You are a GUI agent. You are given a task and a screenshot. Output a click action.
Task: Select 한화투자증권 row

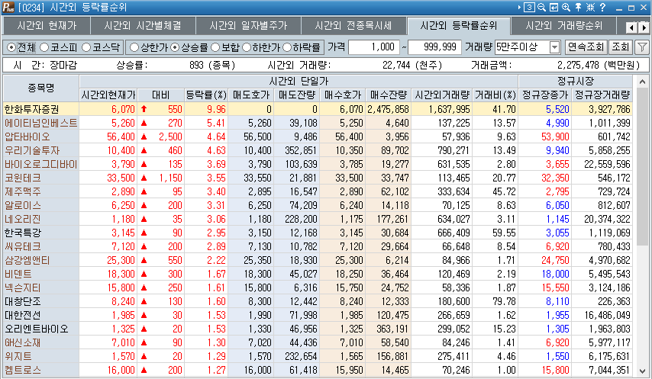click(318, 109)
